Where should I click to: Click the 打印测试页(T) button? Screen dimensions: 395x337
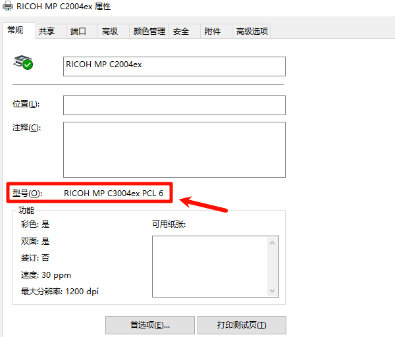pos(242,325)
